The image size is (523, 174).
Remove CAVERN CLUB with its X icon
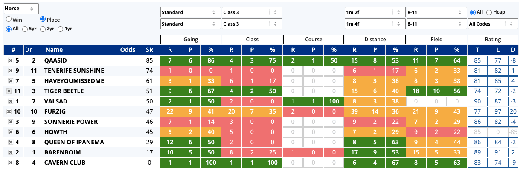point(10,163)
